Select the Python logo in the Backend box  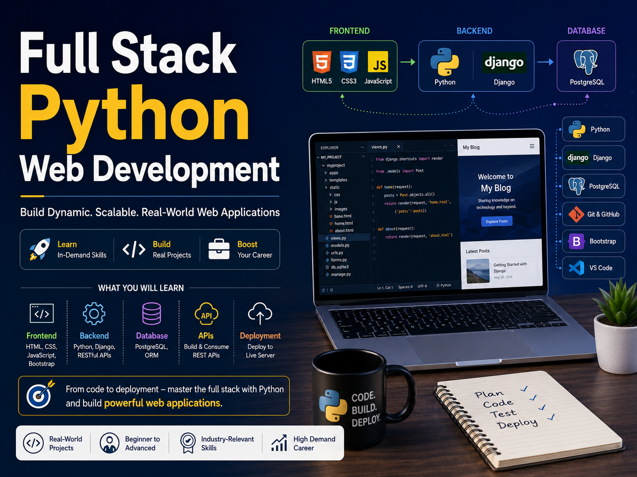[x=445, y=62]
